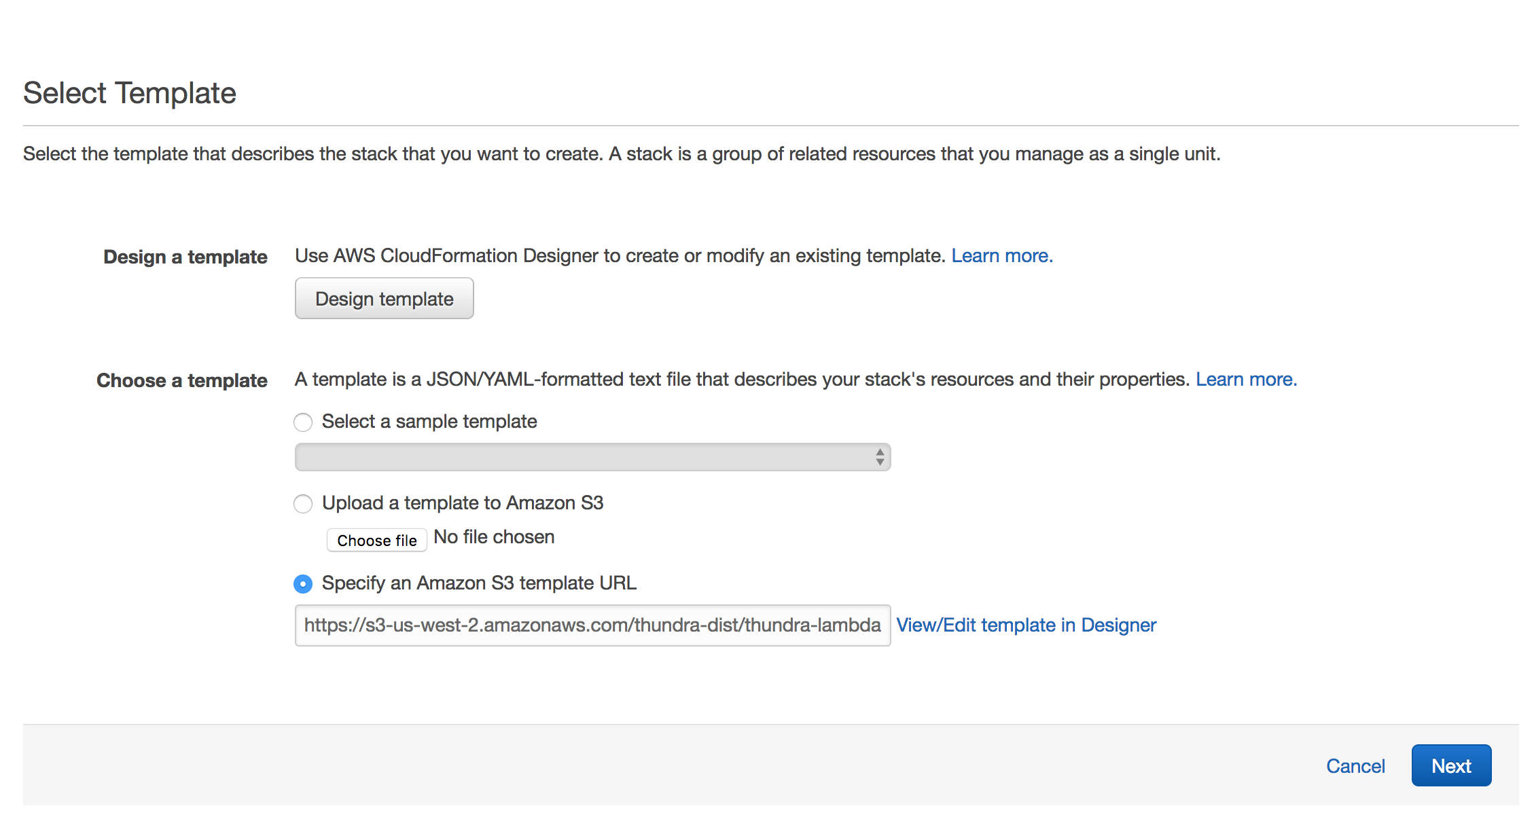
Task: Click the Select Template page heading
Action: (130, 93)
